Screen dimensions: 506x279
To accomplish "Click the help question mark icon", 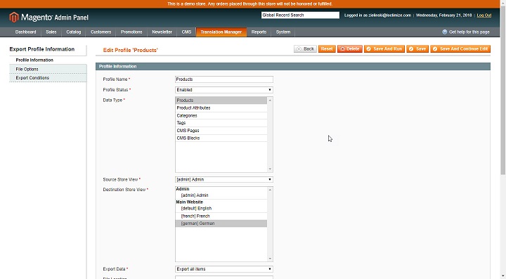I will pos(445,32).
